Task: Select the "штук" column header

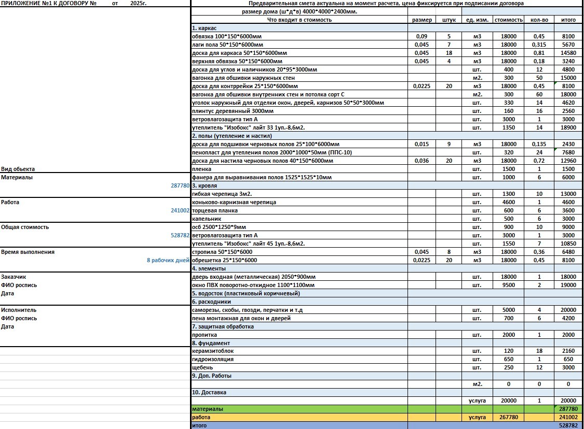Action: [449, 20]
